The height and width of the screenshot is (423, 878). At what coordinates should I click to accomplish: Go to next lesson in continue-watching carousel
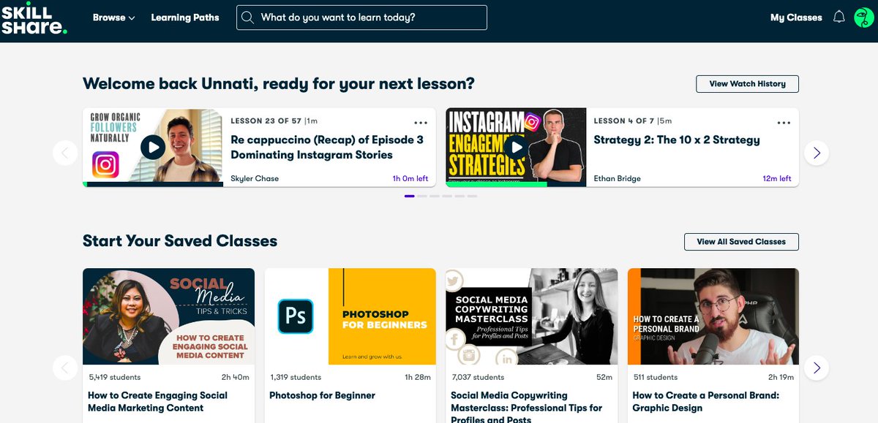[817, 153]
